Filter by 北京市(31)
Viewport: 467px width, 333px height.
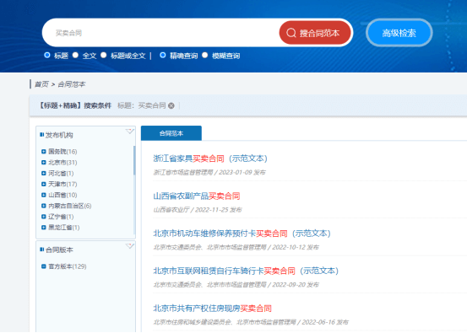click(x=62, y=163)
